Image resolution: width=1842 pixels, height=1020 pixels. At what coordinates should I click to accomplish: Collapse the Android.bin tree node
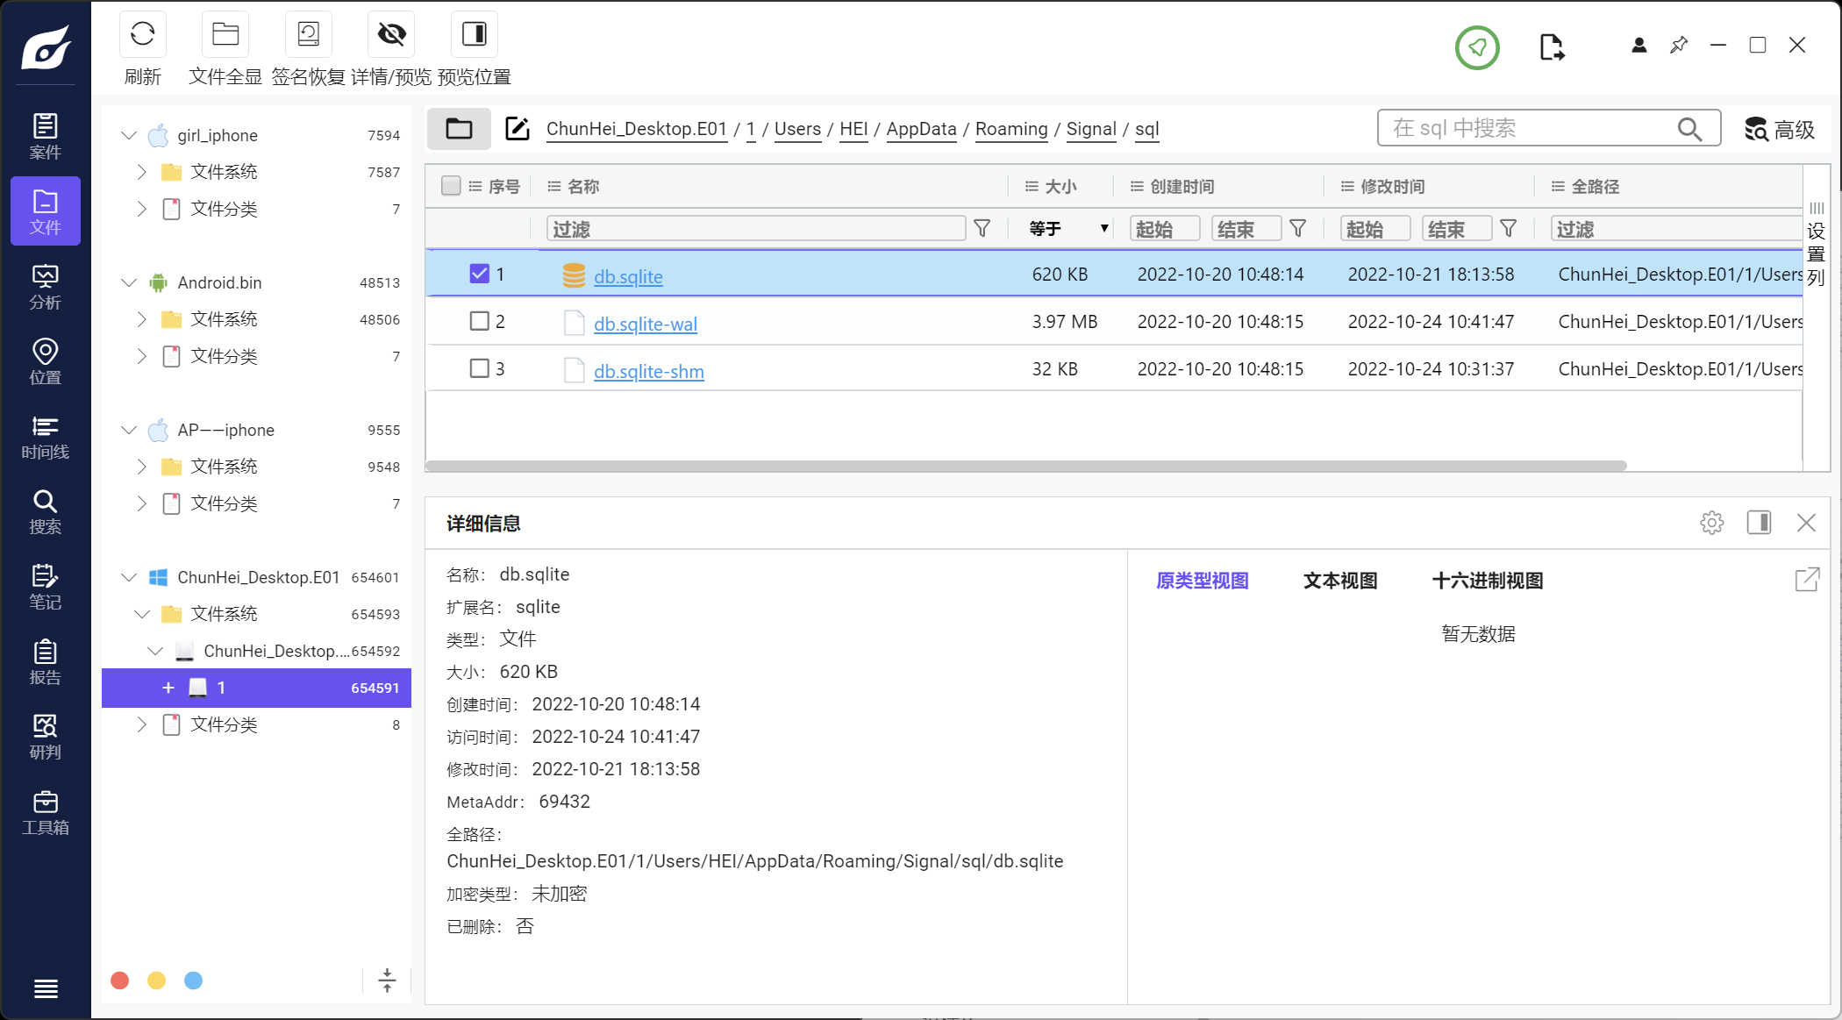pos(129,282)
